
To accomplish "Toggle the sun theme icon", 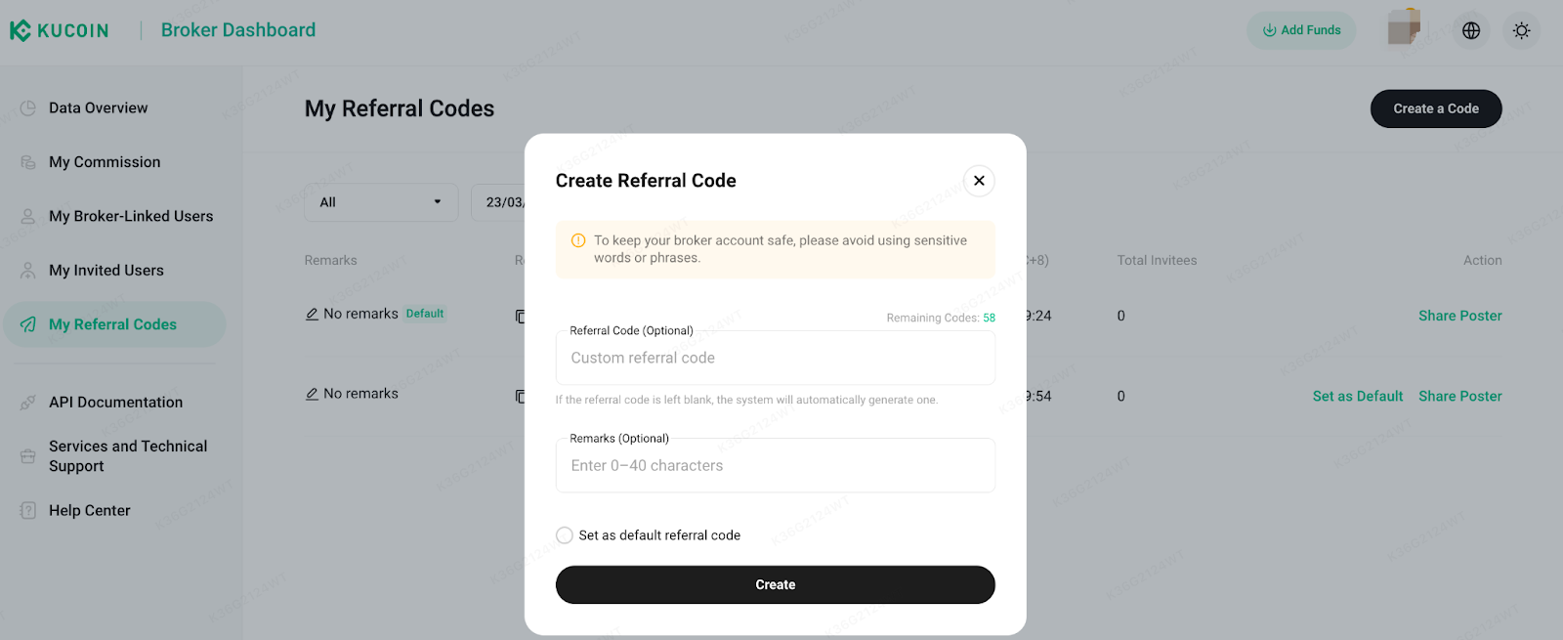I will [1521, 30].
